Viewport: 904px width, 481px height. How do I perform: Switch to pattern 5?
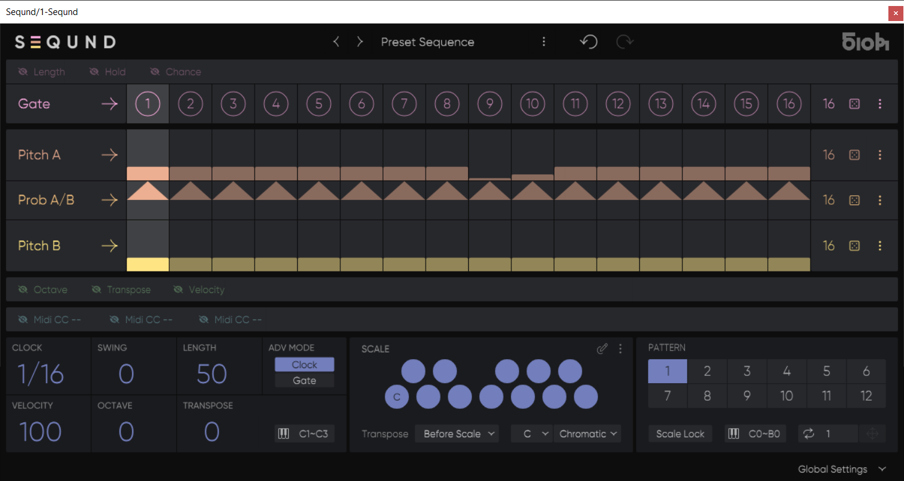coord(826,371)
